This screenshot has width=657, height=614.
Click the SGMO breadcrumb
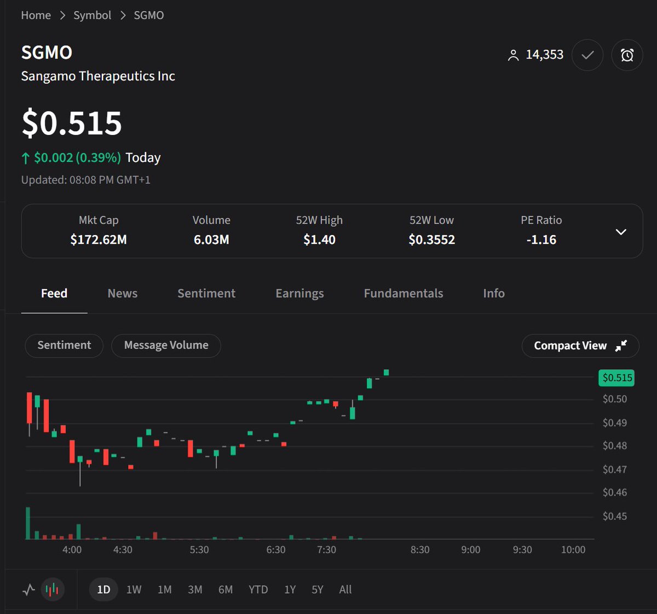(x=149, y=15)
